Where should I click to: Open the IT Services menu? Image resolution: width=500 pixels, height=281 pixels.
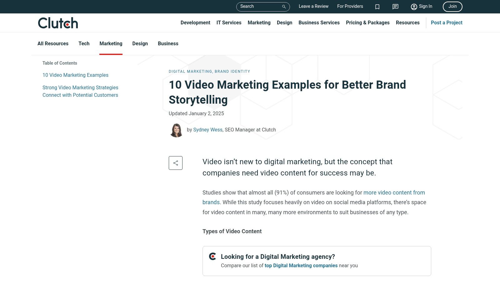(x=229, y=22)
